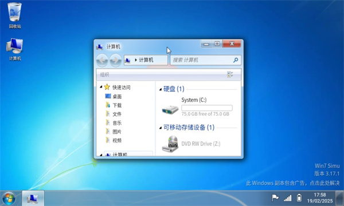Click the 点击此处解决 watermark link
344x206 pixels.
tap(325, 183)
